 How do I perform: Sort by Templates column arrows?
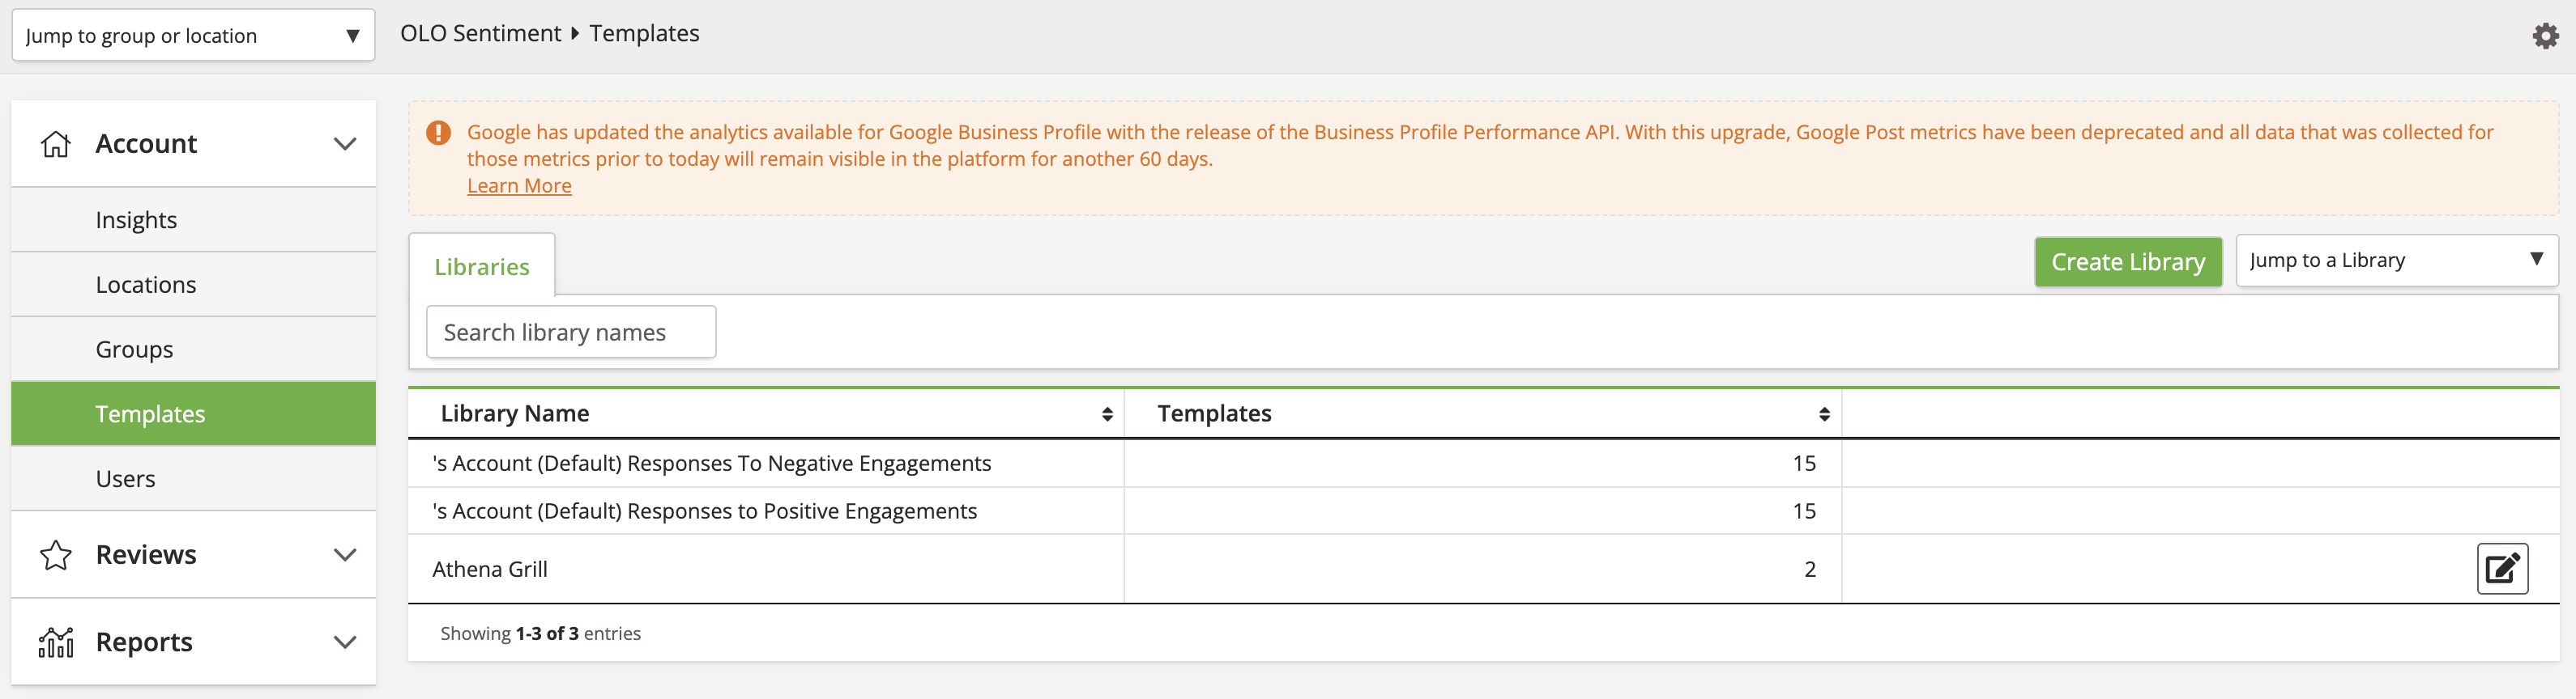(x=1824, y=414)
